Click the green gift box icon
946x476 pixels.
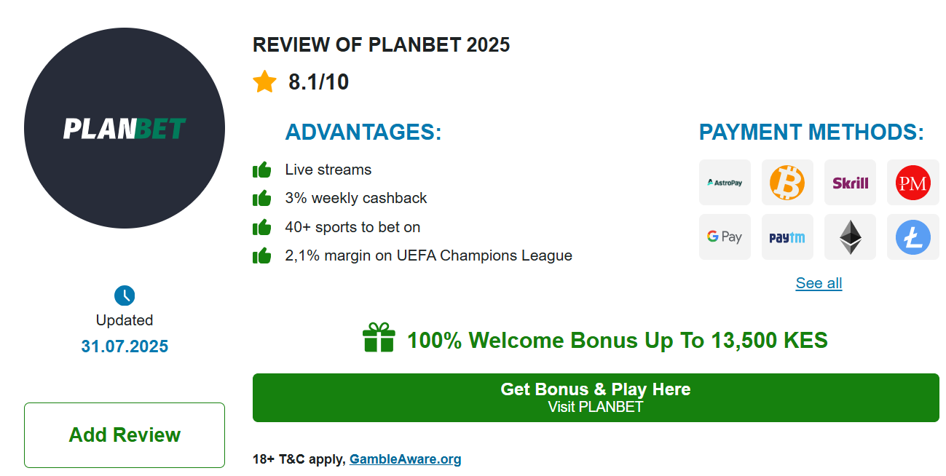[379, 338]
